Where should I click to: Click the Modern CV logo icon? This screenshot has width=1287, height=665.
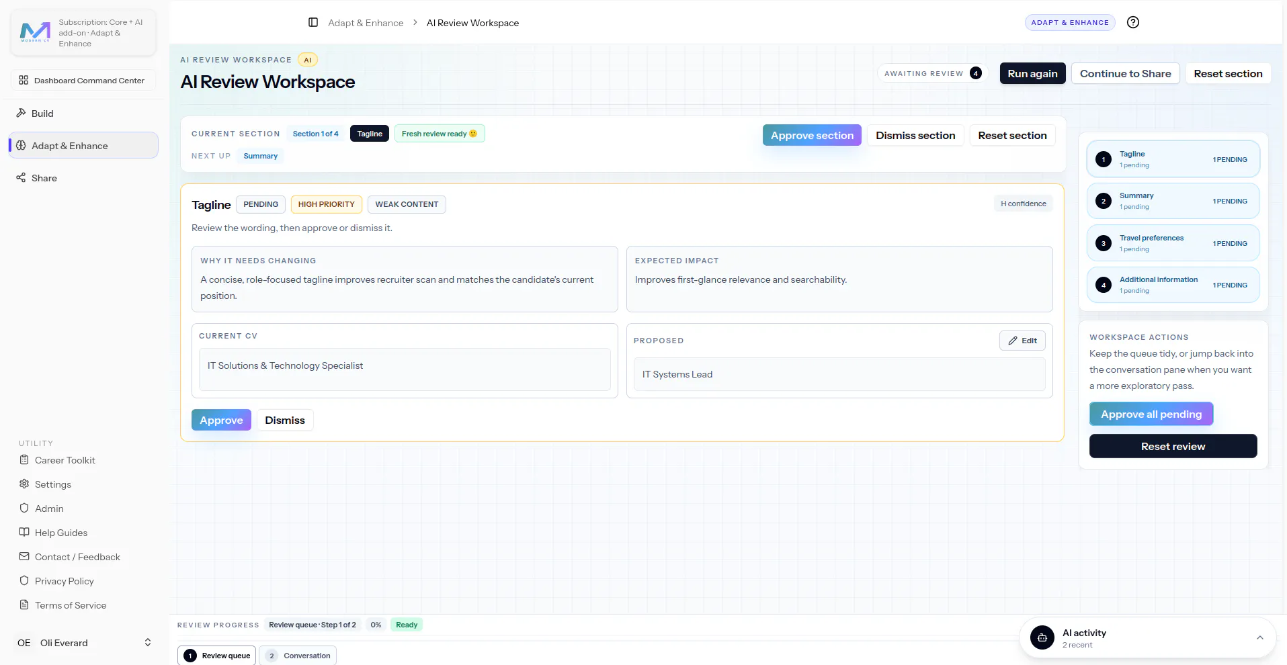(35, 32)
